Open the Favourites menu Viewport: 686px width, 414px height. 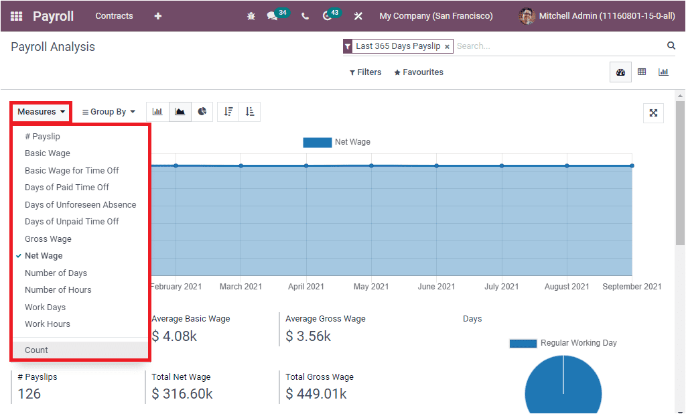tap(418, 72)
